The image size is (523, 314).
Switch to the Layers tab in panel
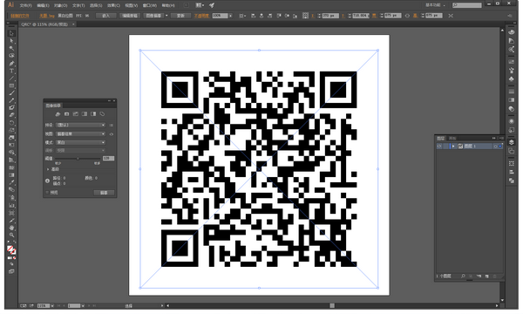click(441, 138)
